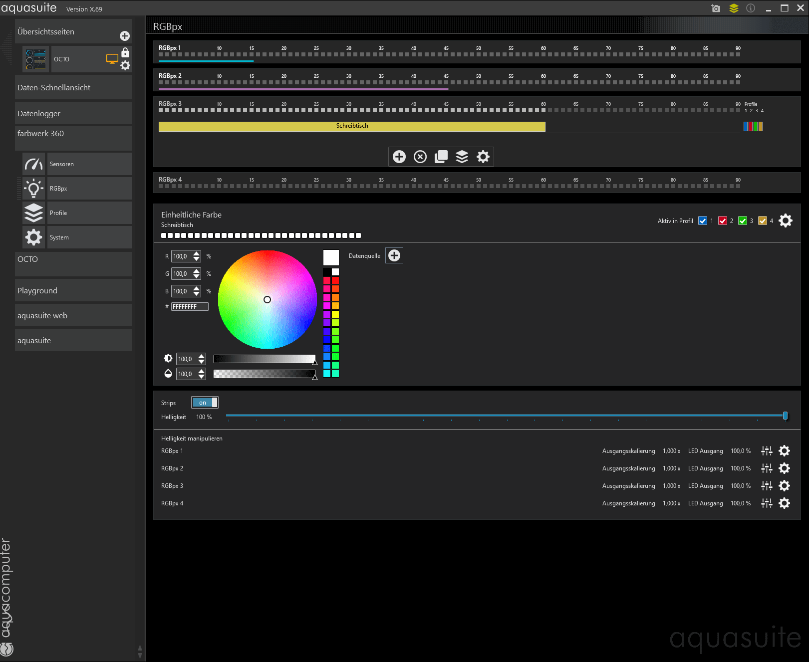Viewport: 809px width, 662px height.
Task: Open OCTO overview page gear settings
Action: (125, 65)
